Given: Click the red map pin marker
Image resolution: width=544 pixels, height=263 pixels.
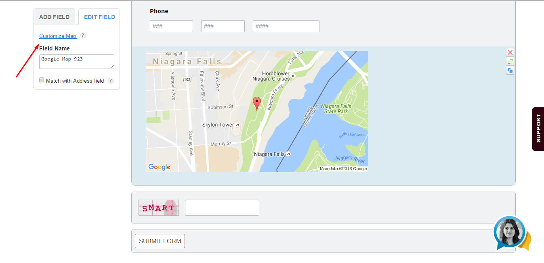Looking at the screenshot, I should pos(257,104).
